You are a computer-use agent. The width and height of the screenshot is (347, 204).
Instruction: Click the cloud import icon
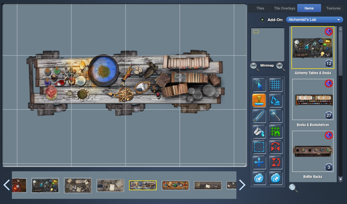coord(259,178)
